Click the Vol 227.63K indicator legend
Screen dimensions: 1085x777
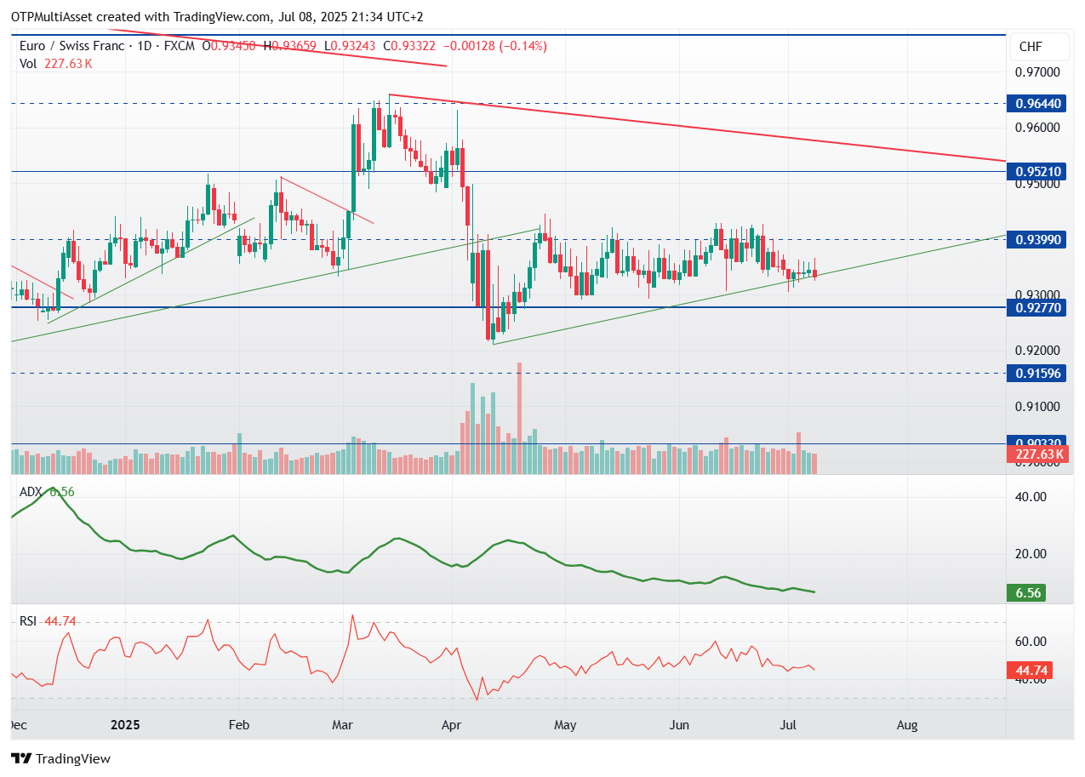55,63
